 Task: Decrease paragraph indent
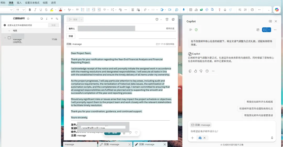click(x=94, y=10)
